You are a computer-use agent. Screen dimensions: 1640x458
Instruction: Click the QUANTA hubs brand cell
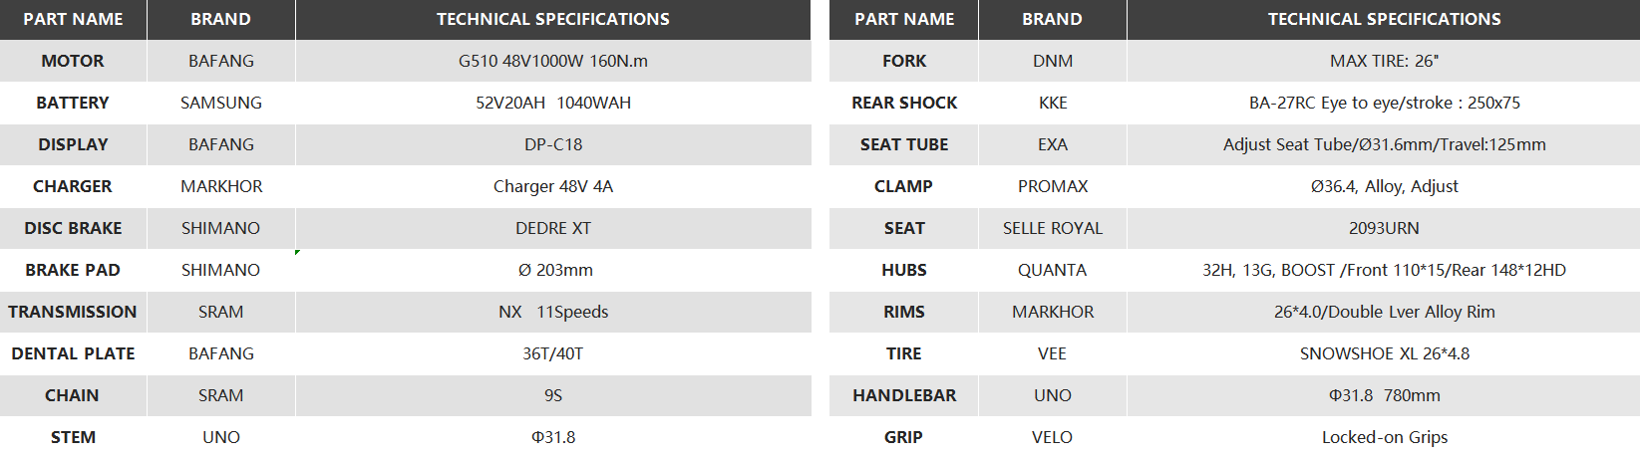coord(1052,270)
